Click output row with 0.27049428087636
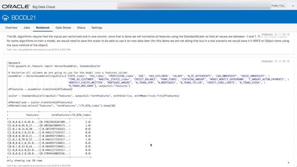Screen dimensions: 297x167 click(49, 154)
